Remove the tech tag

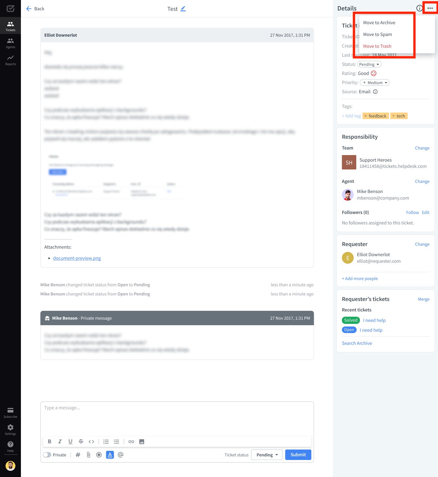(x=393, y=116)
